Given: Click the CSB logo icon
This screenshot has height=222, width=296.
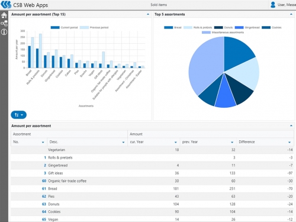Looking at the screenshot, I should click(6, 5).
